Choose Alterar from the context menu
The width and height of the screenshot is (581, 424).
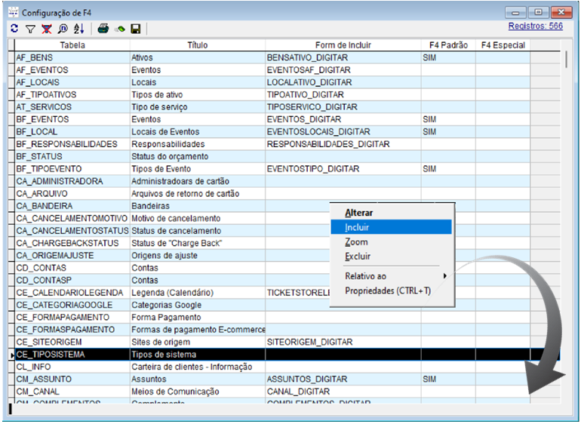(x=358, y=213)
